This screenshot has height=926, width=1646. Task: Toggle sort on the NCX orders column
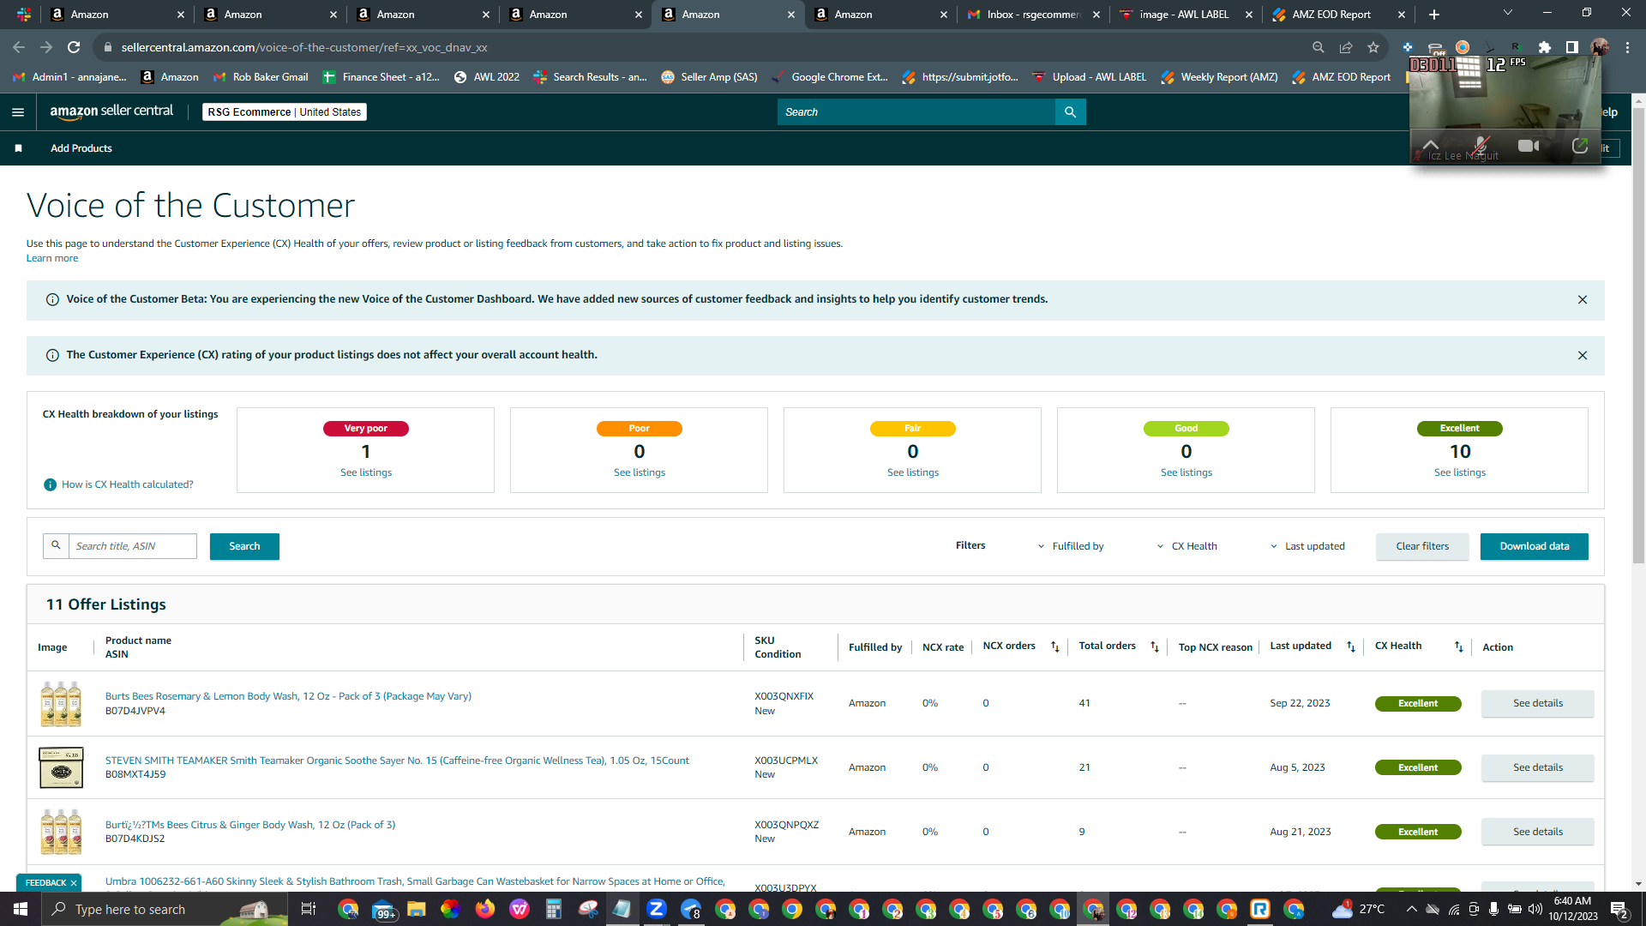coord(1055,647)
